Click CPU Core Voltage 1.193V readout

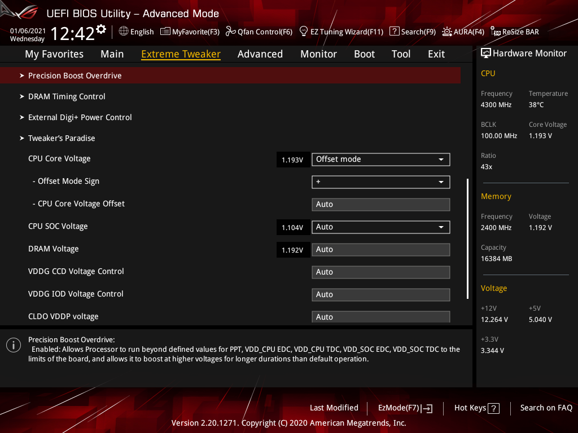[x=293, y=160]
